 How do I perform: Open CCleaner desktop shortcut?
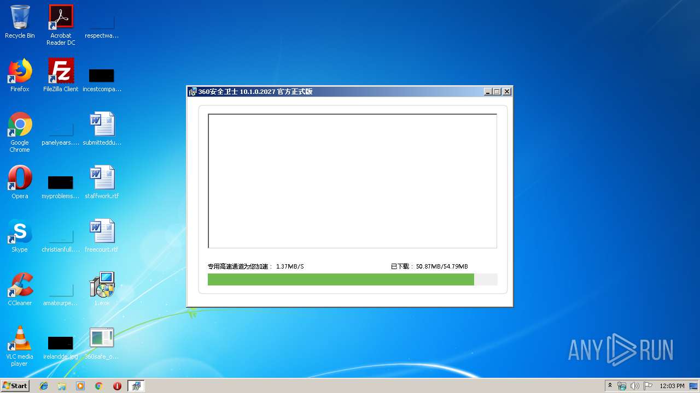(20, 289)
